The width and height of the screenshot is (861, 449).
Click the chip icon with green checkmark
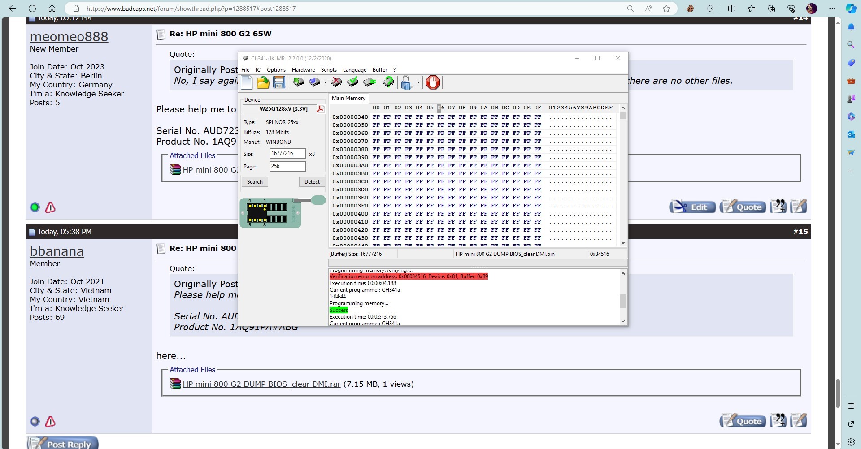click(353, 82)
